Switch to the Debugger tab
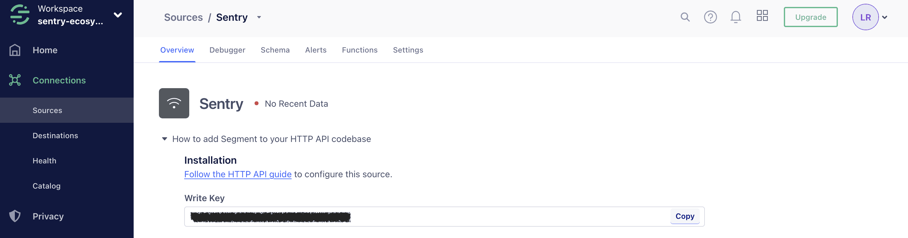 tap(227, 50)
